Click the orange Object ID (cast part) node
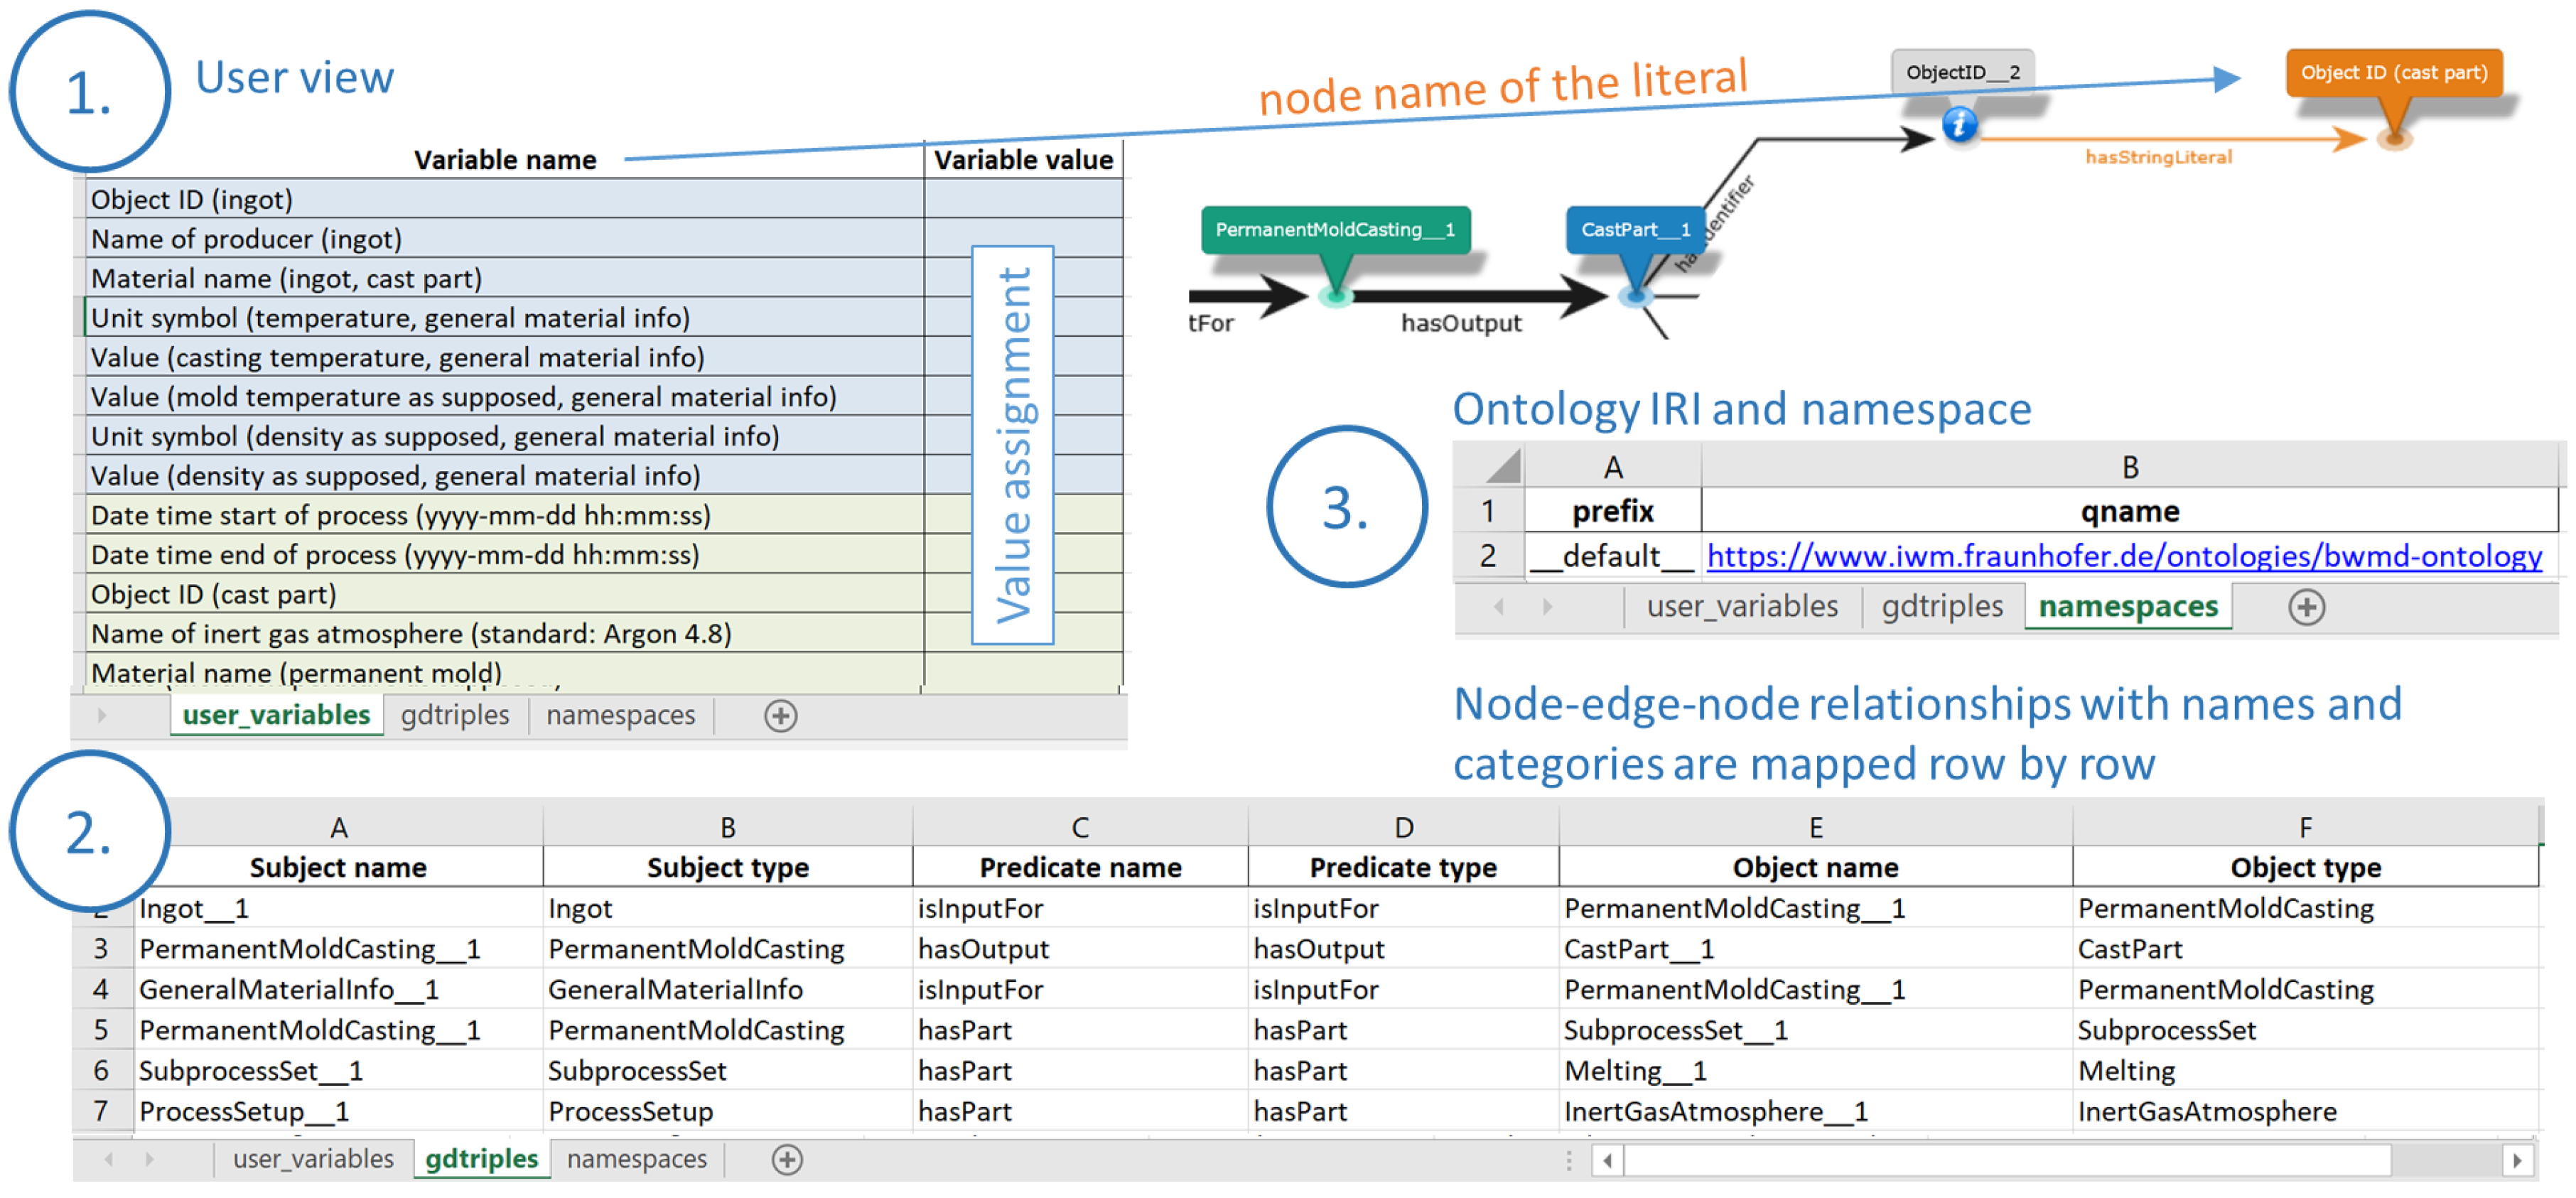 pos(2393,73)
